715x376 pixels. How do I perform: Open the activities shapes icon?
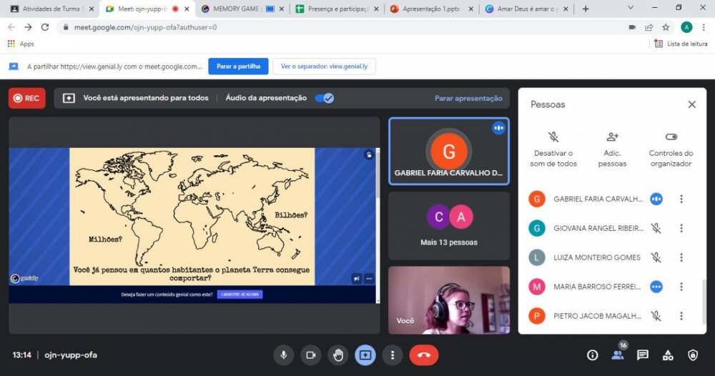tap(668, 355)
